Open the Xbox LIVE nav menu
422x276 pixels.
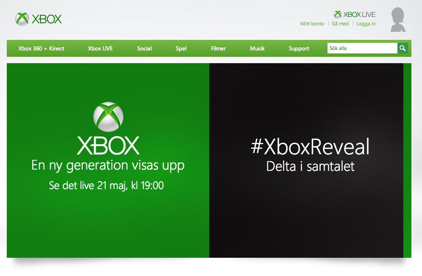click(100, 48)
